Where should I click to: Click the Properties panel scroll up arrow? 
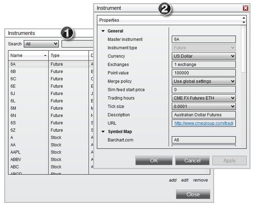click(x=244, y=18)
